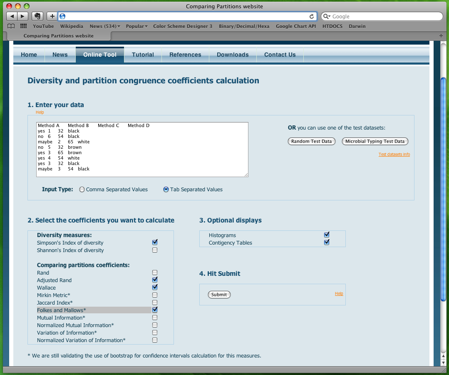This screenshot has height=375, width=449.
Task: Open a new tab with the plus icon
Action: [441, 36]
